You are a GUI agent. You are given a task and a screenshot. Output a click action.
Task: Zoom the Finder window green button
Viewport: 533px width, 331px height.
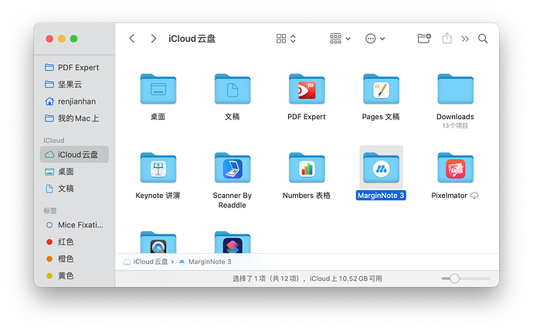tap(73, 39)
